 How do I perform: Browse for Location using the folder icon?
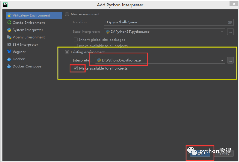[230, 22]
